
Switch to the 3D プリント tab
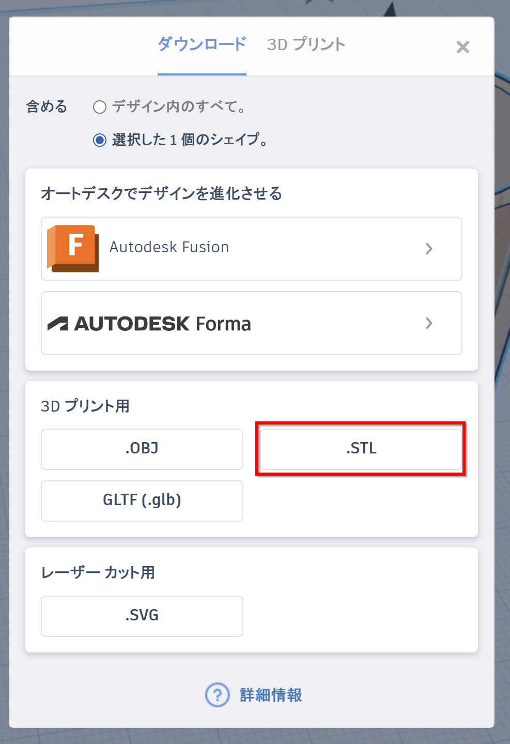pyautogui.click(x=306, y=45)
